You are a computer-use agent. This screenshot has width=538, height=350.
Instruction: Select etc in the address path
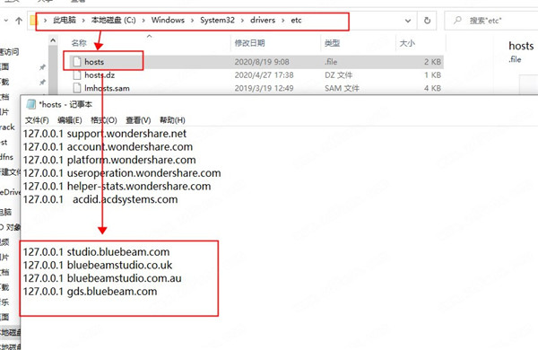point(296,21)
